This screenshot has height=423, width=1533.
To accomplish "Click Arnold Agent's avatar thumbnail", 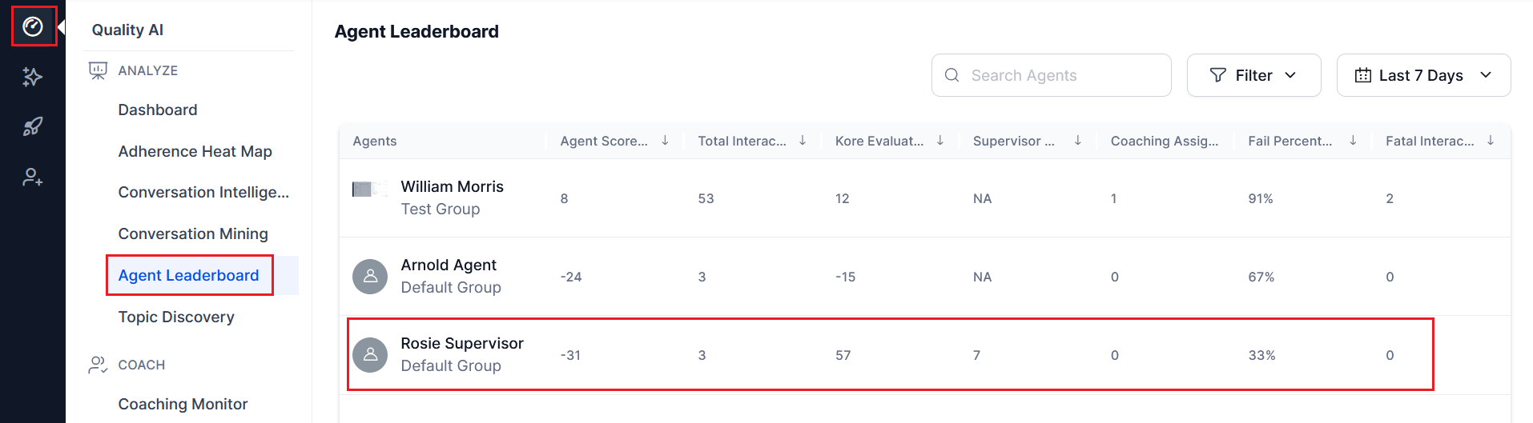I will [x=370, y=277].
